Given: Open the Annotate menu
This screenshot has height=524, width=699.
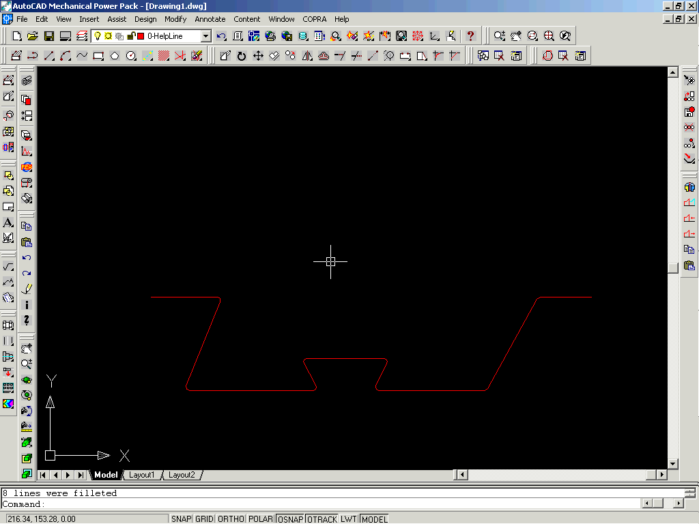Looking at the screenshot, I should [210, 19].
